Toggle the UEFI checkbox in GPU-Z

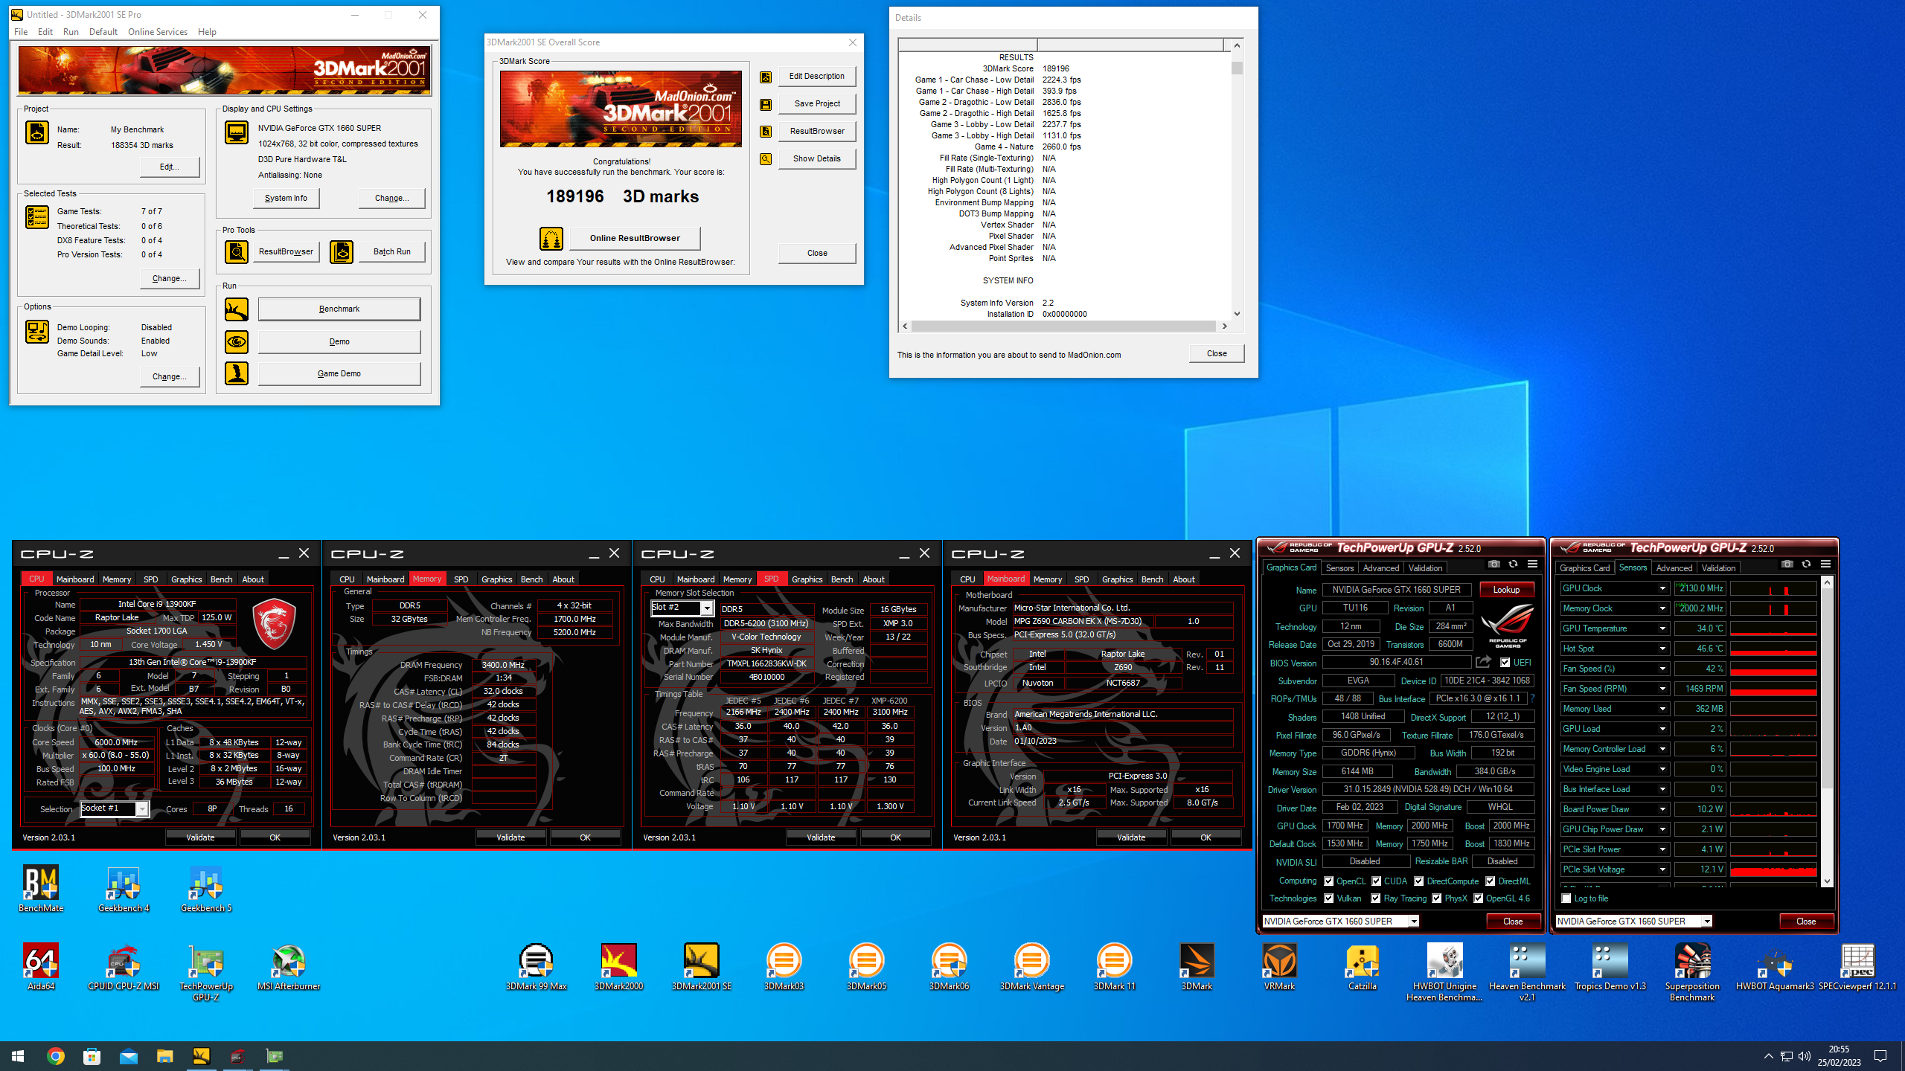pyautogui.click(x=1505, y=662)
